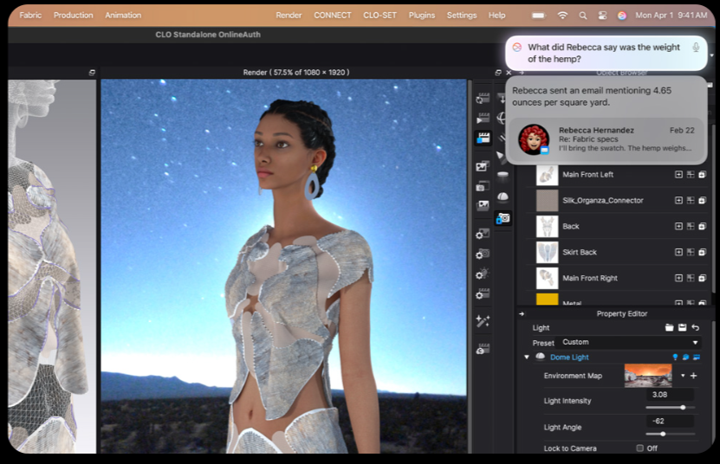Undock the Render window with the pop-out icon
720x464 pixels.
[x=497, y=73]
